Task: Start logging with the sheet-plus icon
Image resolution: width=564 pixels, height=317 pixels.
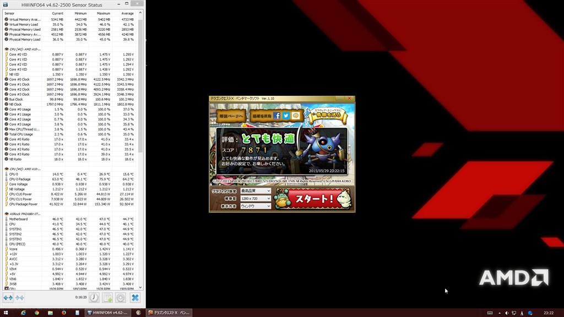Action: (x=107, y=298)
